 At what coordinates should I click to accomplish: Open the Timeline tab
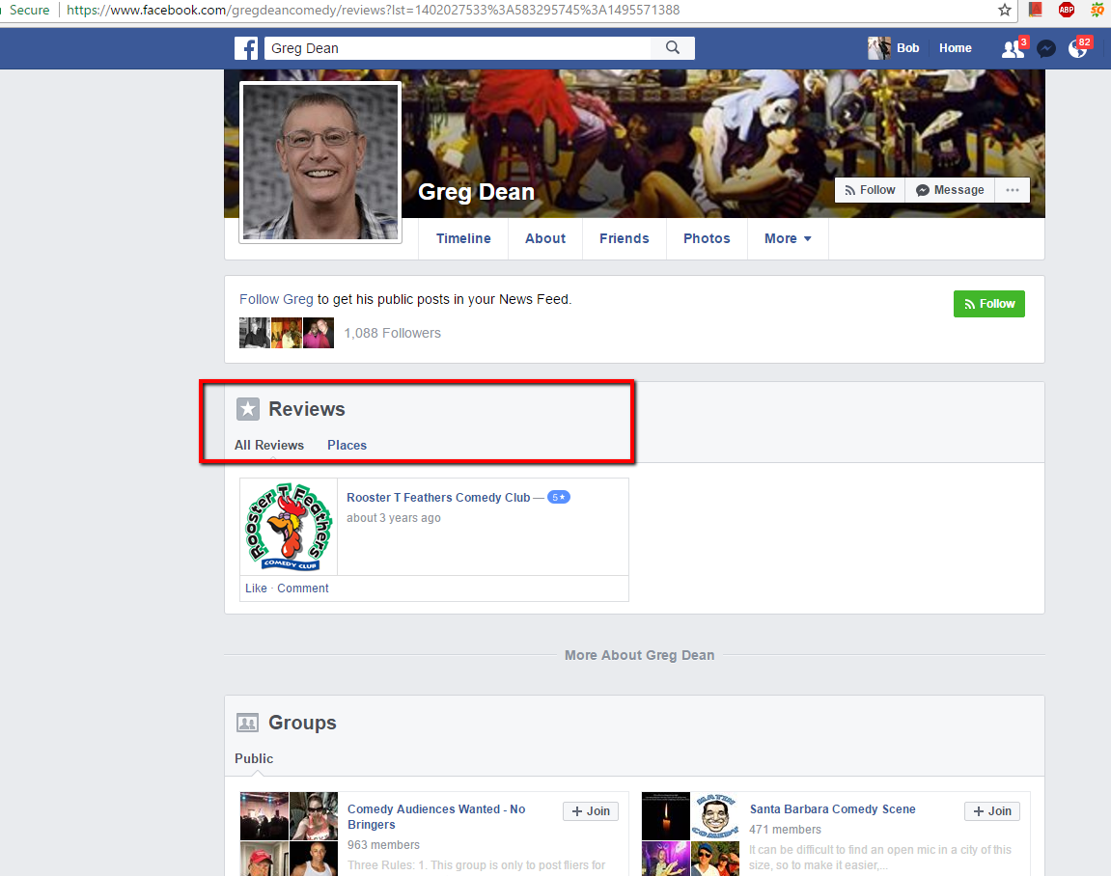(463, 238)
